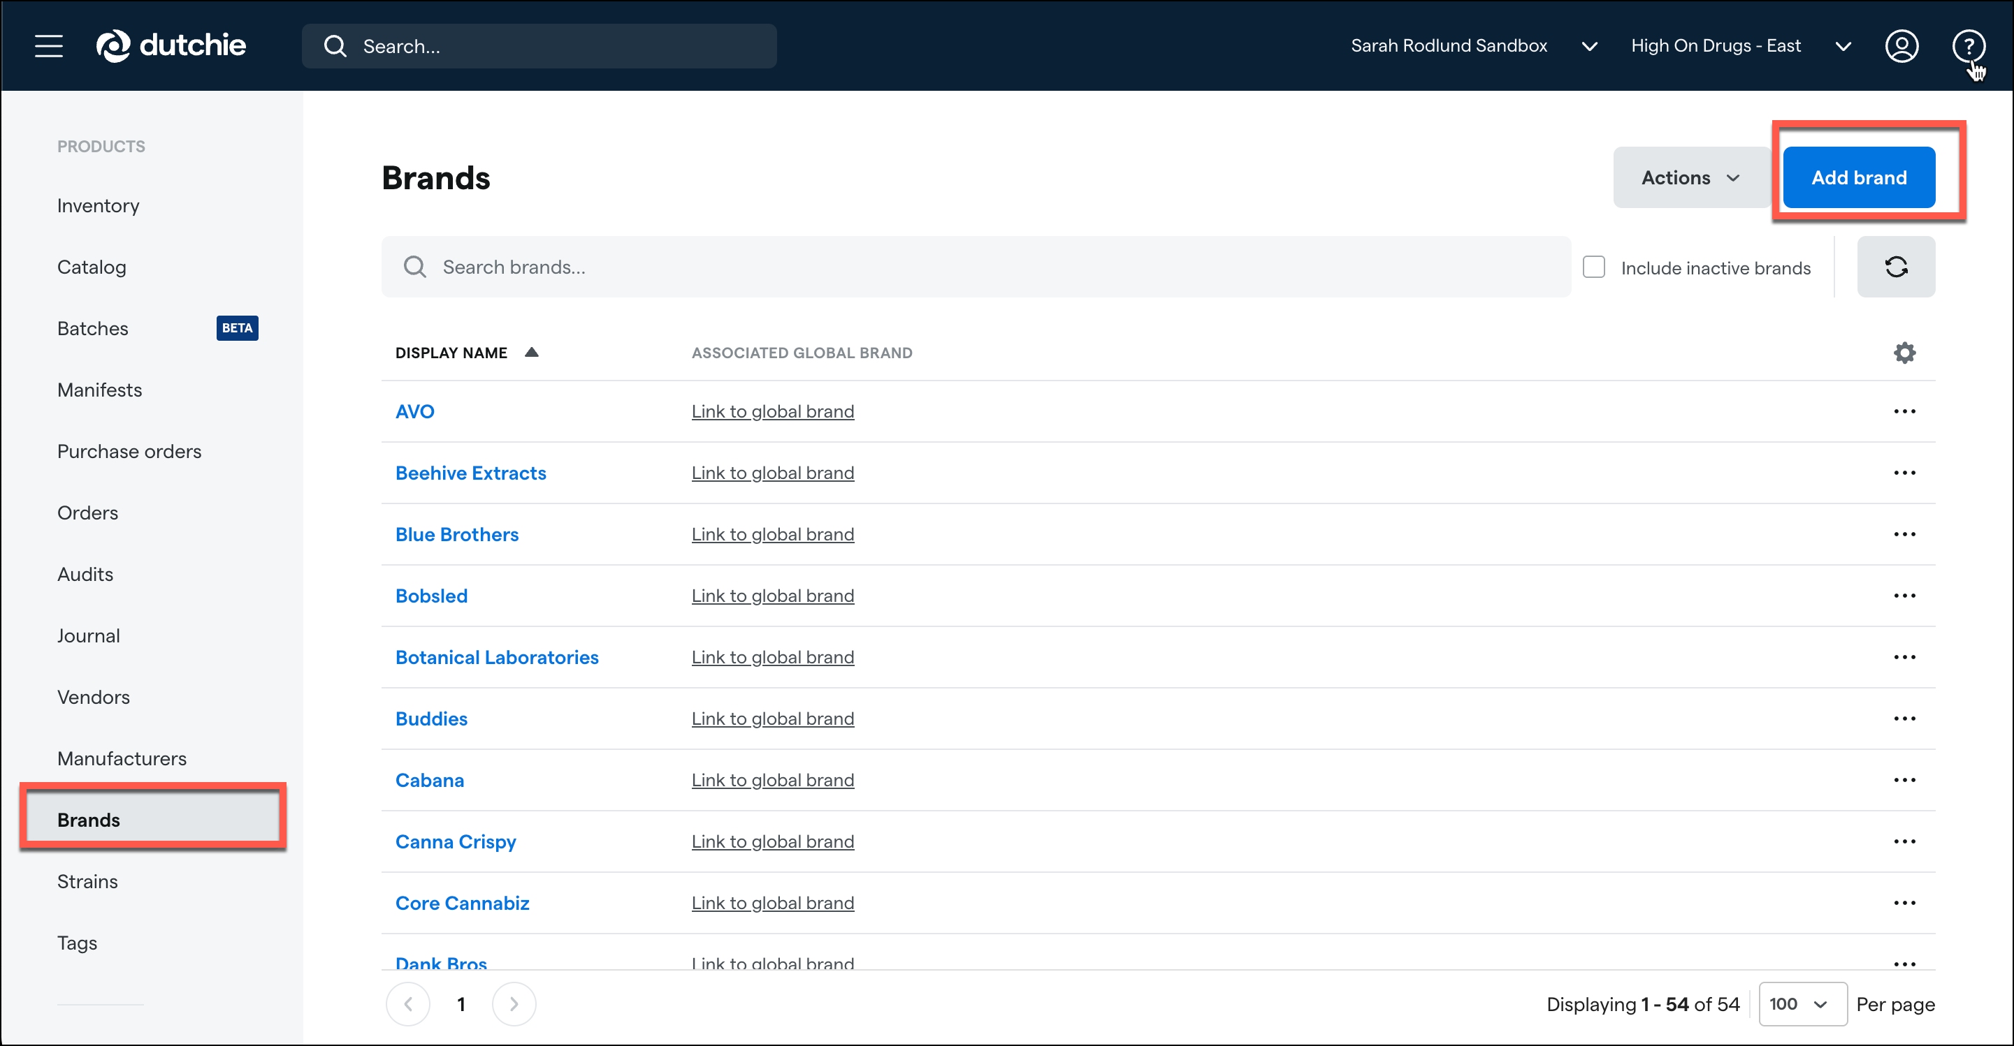Click Link to global brand for Buddies
This screenshot has width=2014, height=1046.
point(772,719)
